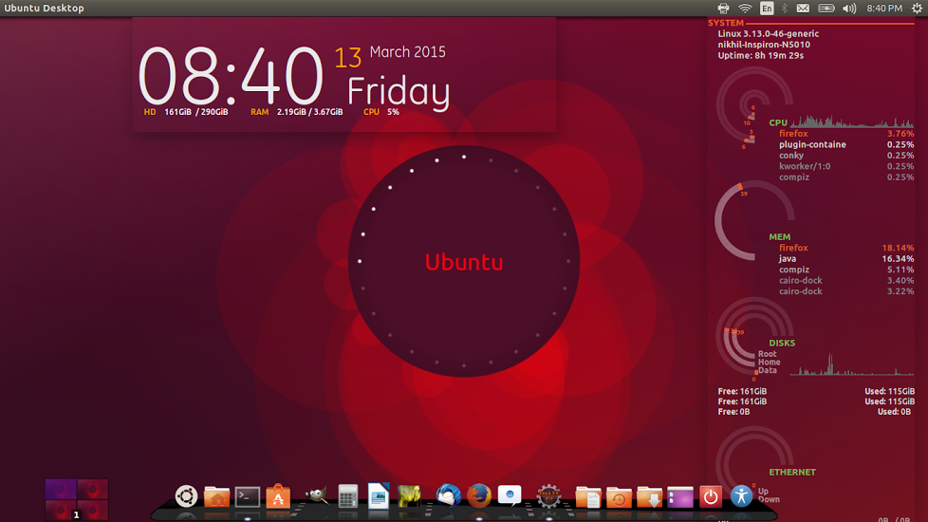This screenshot has height=522, width=928.
Task: Open the battery indicator menu
Action: pos(826,9)
